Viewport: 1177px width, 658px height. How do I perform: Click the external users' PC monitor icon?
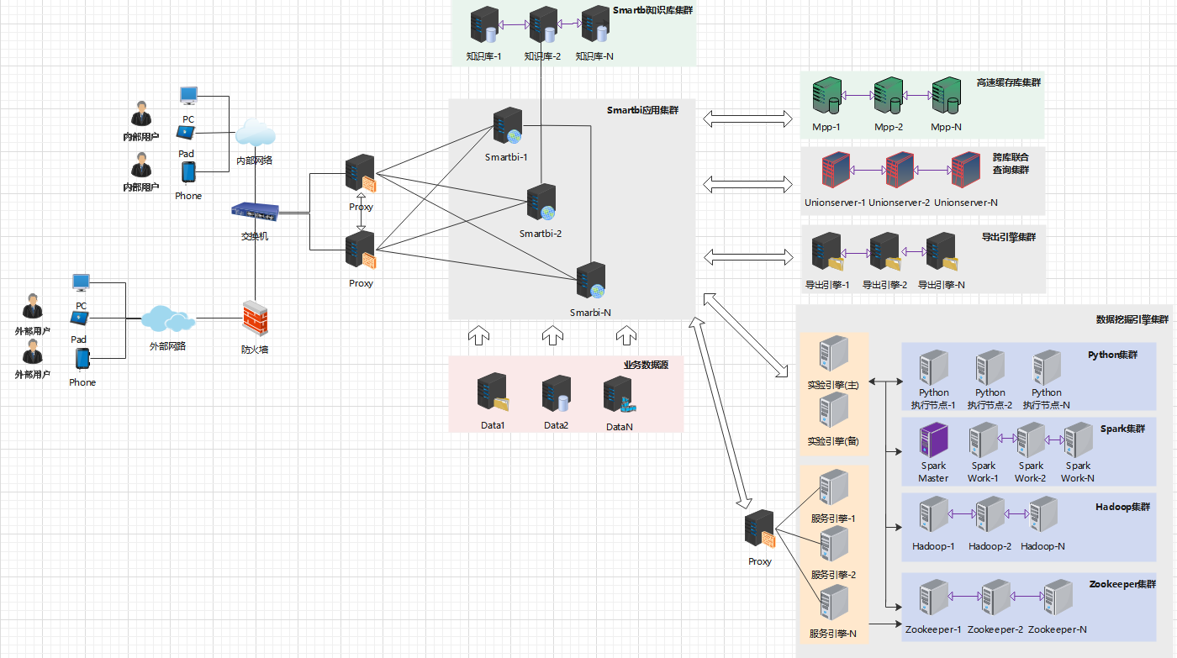click(81, 284)
